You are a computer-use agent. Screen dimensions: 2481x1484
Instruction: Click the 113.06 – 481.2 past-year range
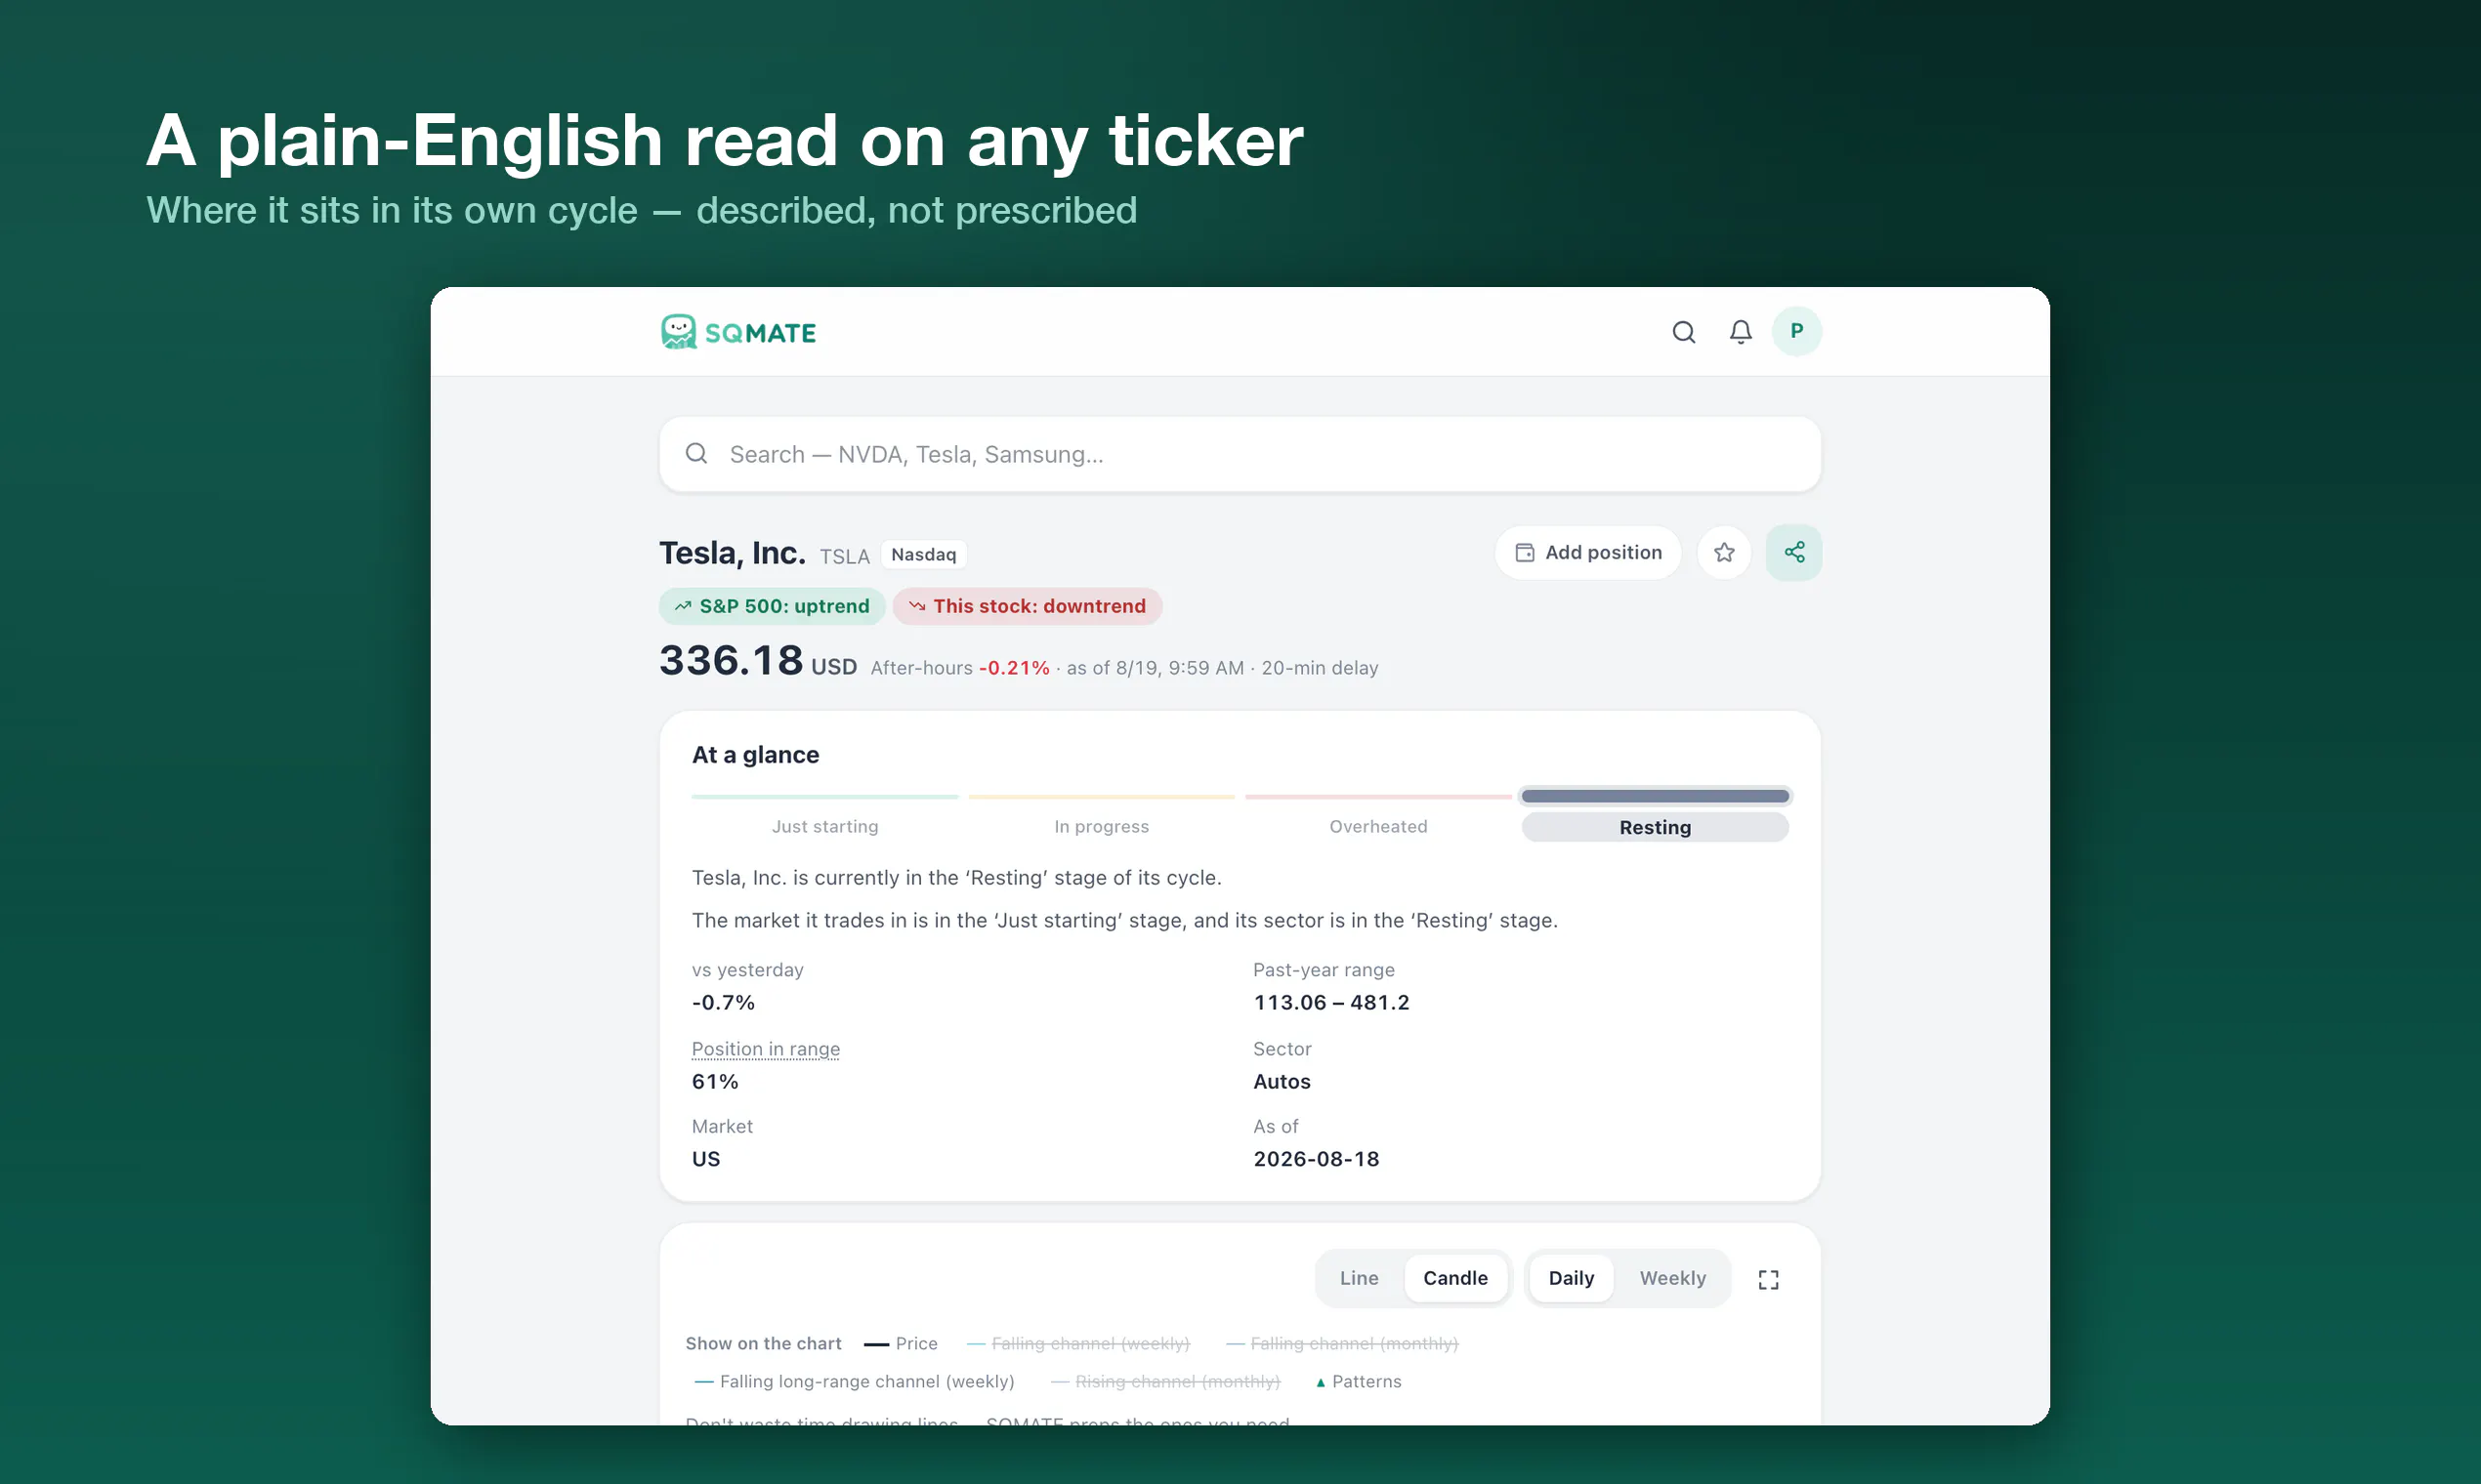(1330, 1002)
